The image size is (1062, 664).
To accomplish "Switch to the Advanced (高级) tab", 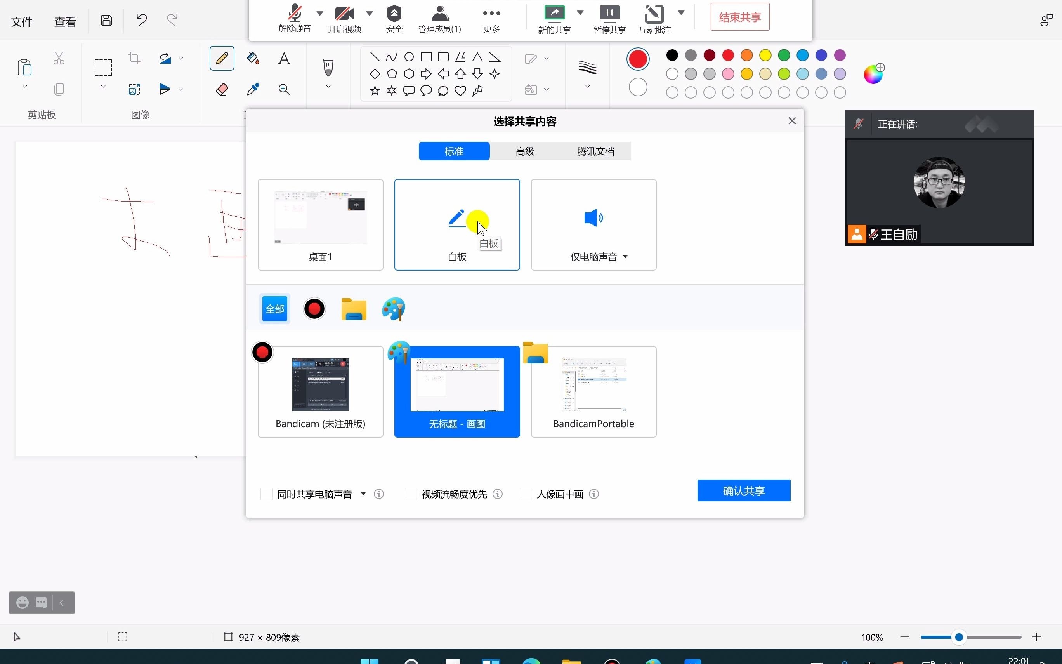I will coord(525,151).
